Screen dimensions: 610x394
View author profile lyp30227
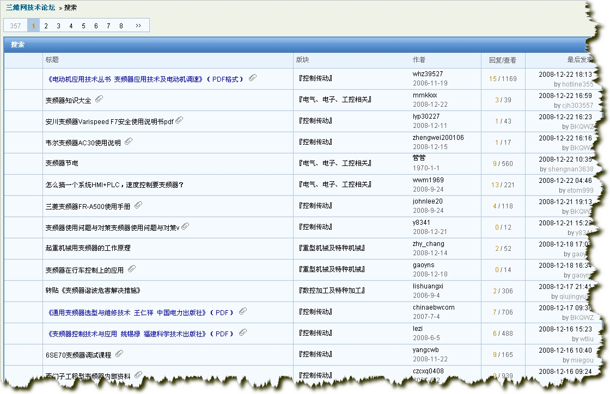click(x=426, y=116)
